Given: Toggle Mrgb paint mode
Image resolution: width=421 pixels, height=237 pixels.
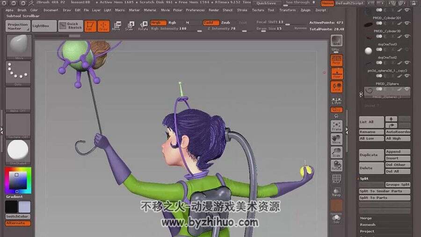Looking at the screenshot, I should point(158,23).
